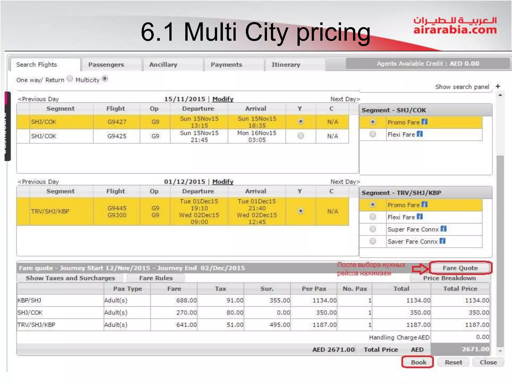
Task: Expand search panel with plus icon
Action: pos(498,86)
